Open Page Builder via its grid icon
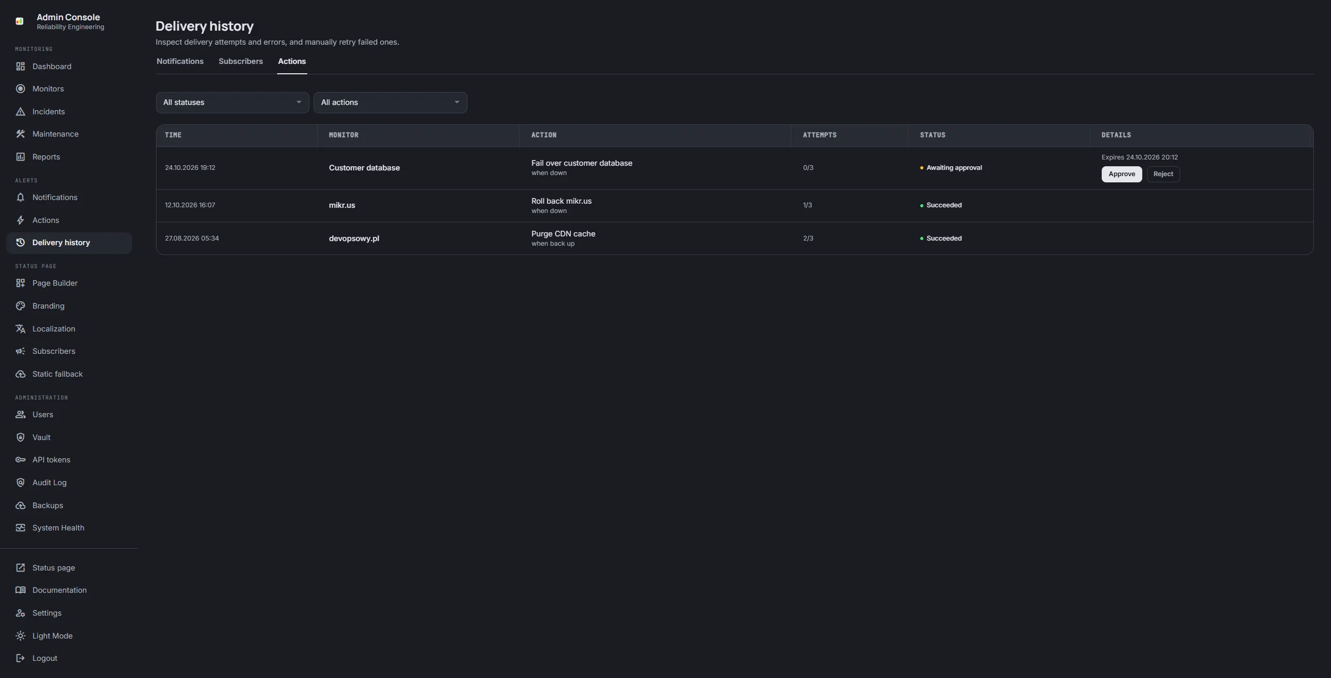Image resolution: width=1331 pixels, height=678 pixels. tap(20, 283)
